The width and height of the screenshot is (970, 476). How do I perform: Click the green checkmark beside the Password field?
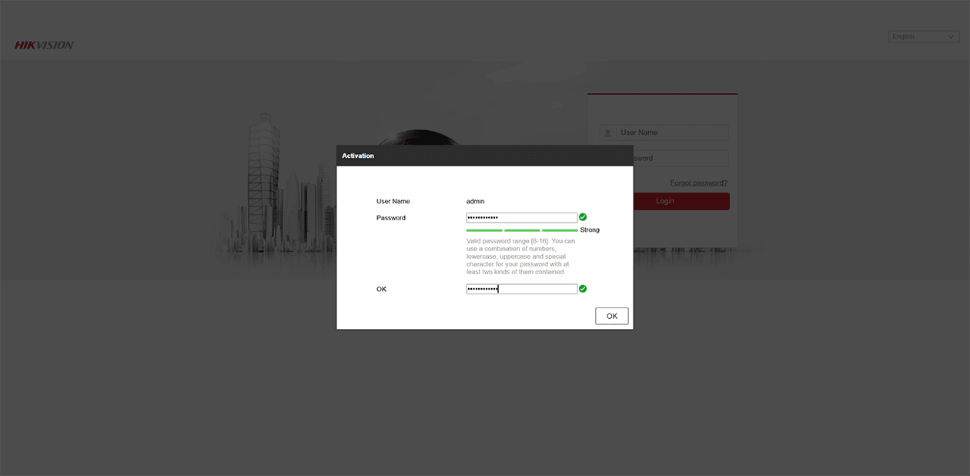coord(583,217)
